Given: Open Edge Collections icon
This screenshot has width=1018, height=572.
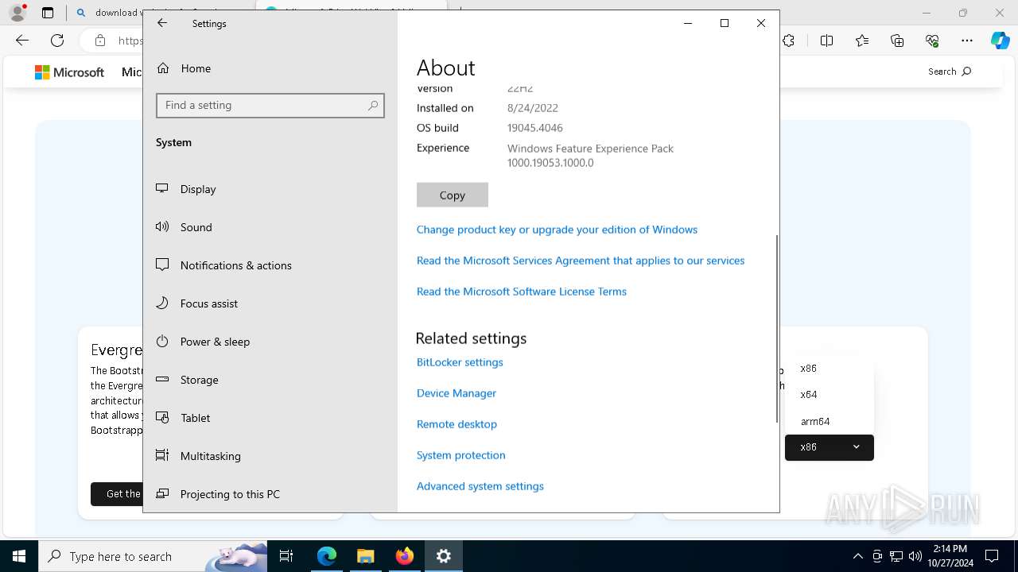Looking at the screenshot, I should 897,41.
